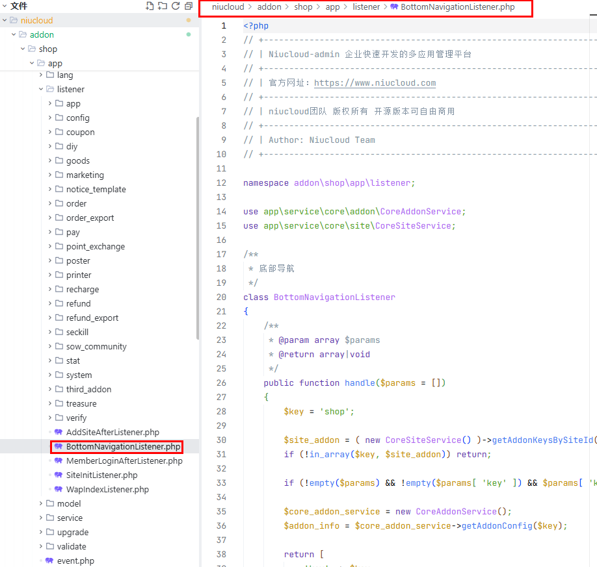Collapse all folders in the explorer
The width and height of the screenshot is (597, 567).
tap(189, 6)
